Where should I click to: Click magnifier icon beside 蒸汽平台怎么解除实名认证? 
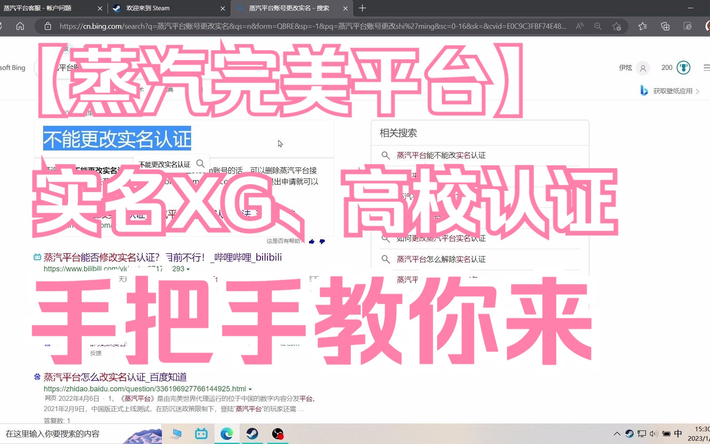pyautogui.click(x=385, y=259)
